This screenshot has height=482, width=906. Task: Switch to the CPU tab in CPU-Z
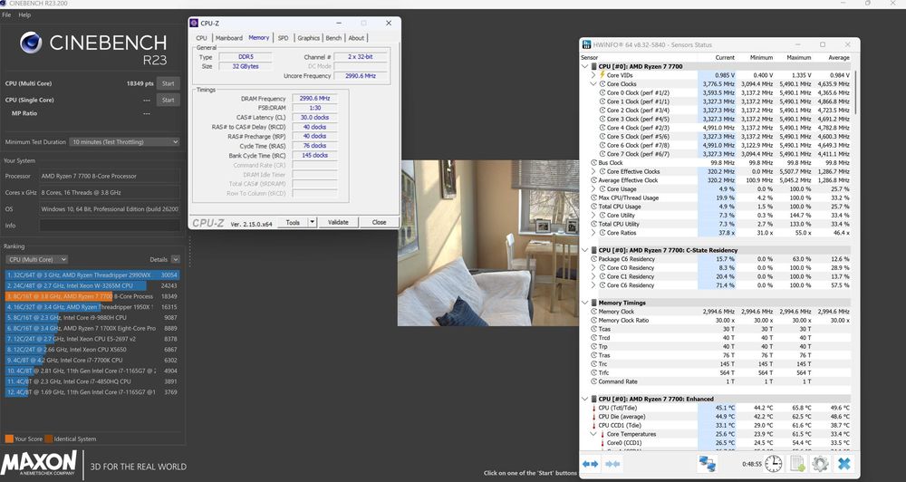coord(201,38)
